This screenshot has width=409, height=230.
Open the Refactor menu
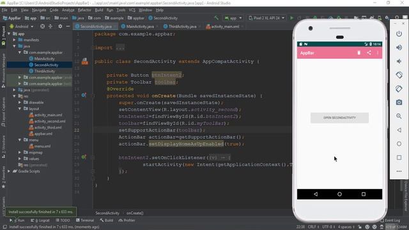[84, 10]
